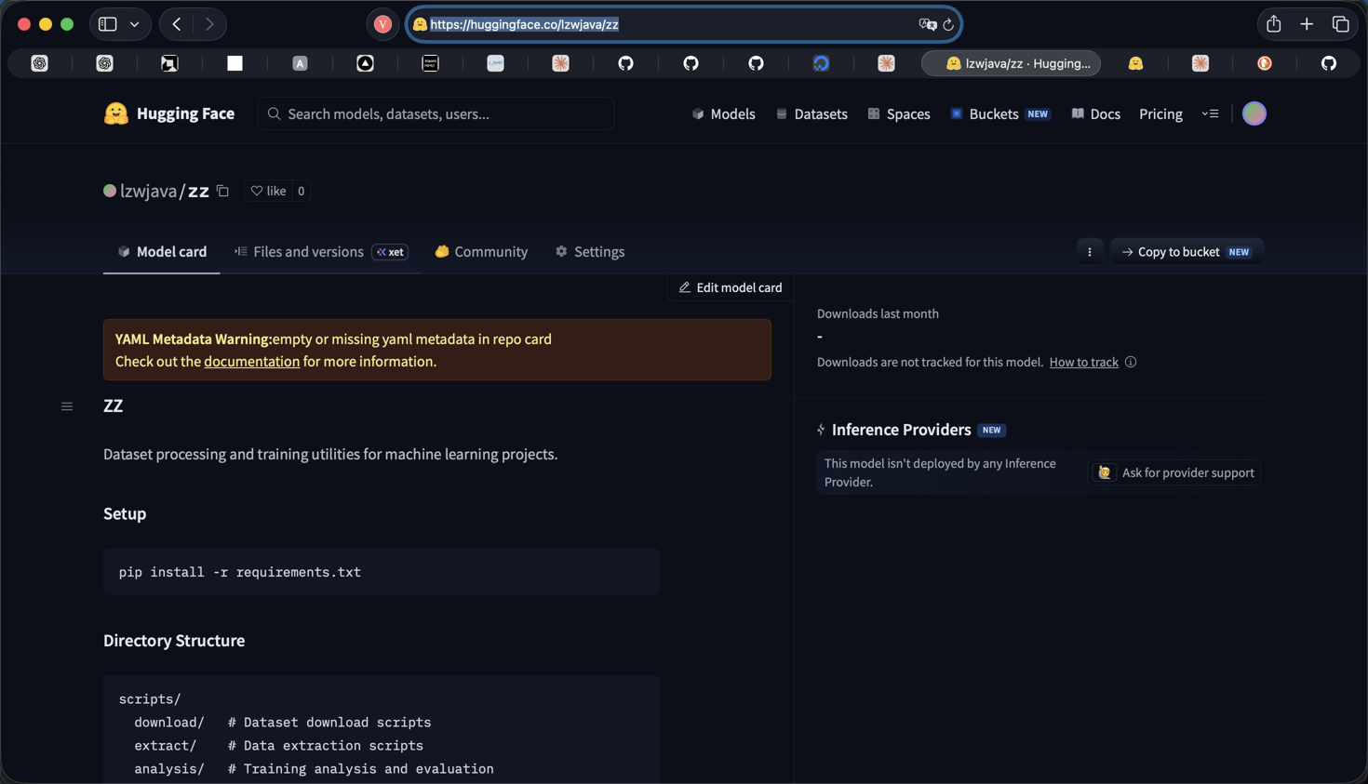Viewport: 1368px width, 784px height.
Task: Open the Share icon in Safari toolbar
Action: pos(1273,24)
